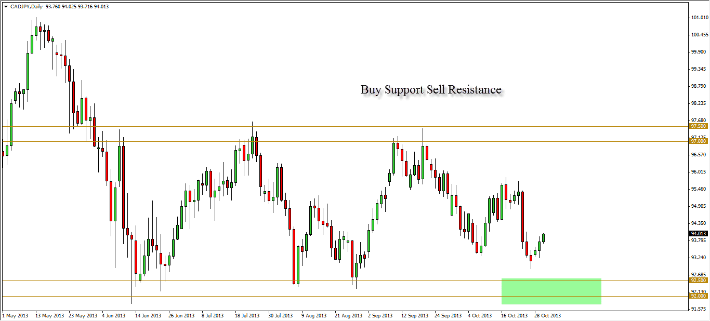Click the small triangle before CADJPY,Daily
The height and width of the screenshot is (321, 710).
5,6
